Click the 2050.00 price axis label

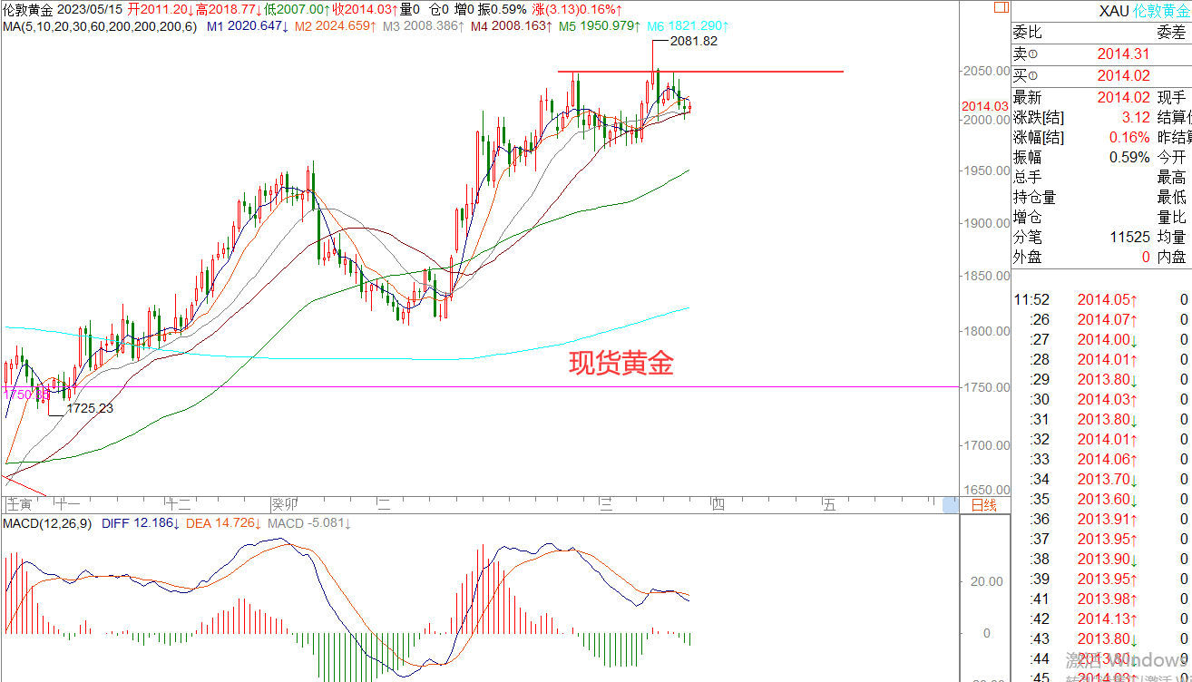click(x=986, y=72)
